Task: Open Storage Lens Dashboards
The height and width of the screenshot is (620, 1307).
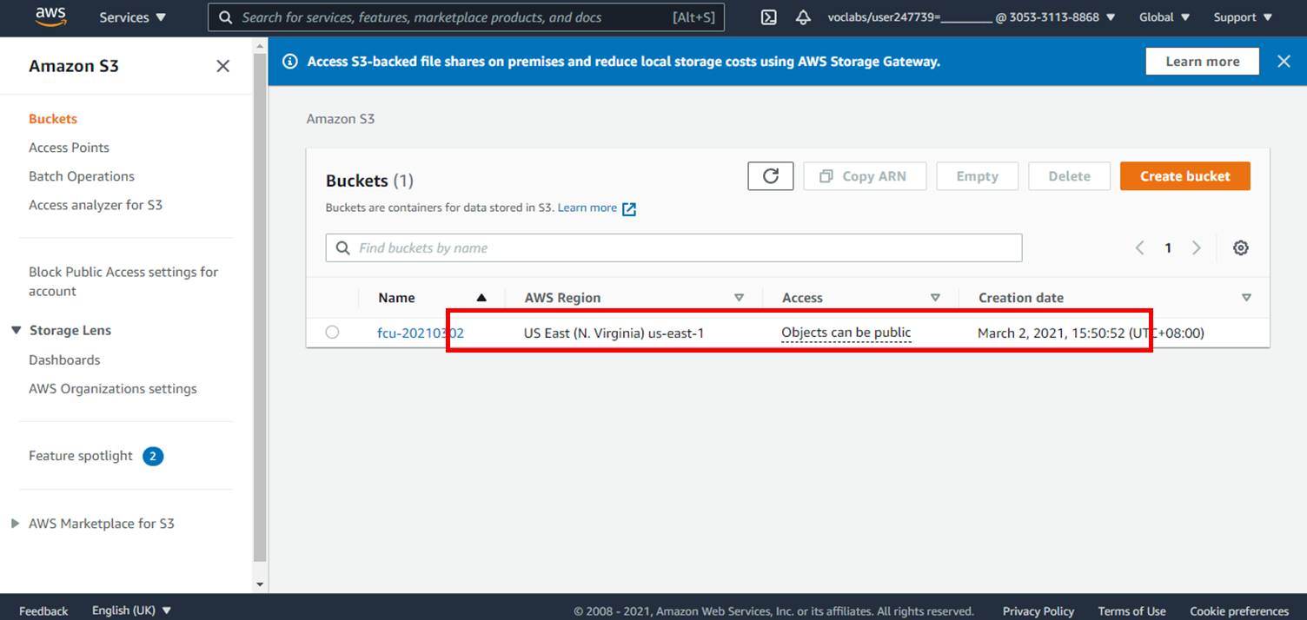Action: (64, 359)
